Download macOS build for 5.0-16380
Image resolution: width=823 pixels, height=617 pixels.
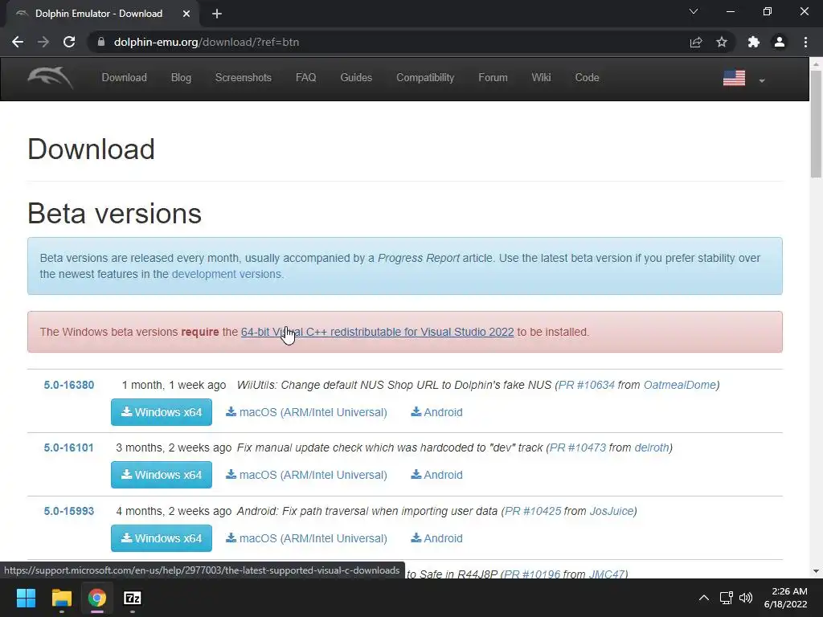pos(306,412)
